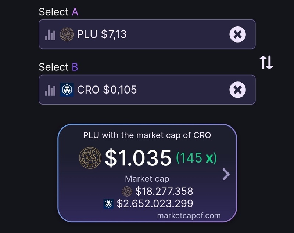Open the Select A coin field showing PLU
The width and height of the screenshot is (294, 233).
tap(147, 34)
